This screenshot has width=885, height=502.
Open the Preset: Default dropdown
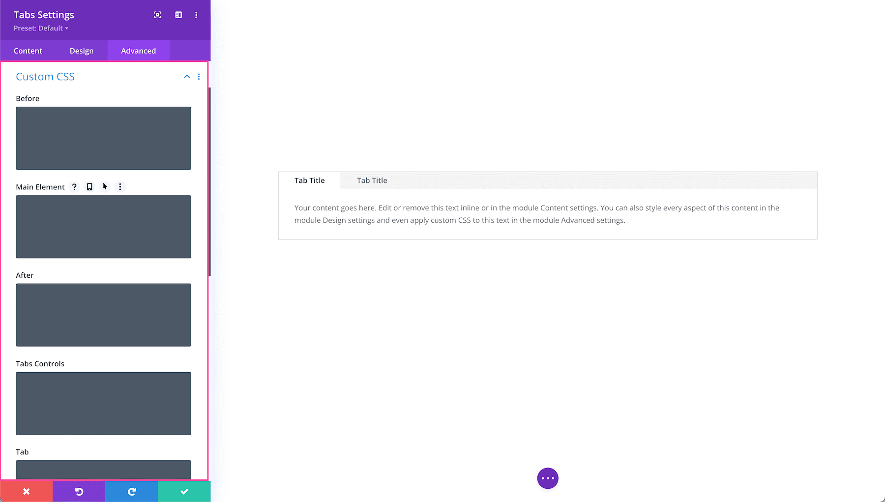40,28
